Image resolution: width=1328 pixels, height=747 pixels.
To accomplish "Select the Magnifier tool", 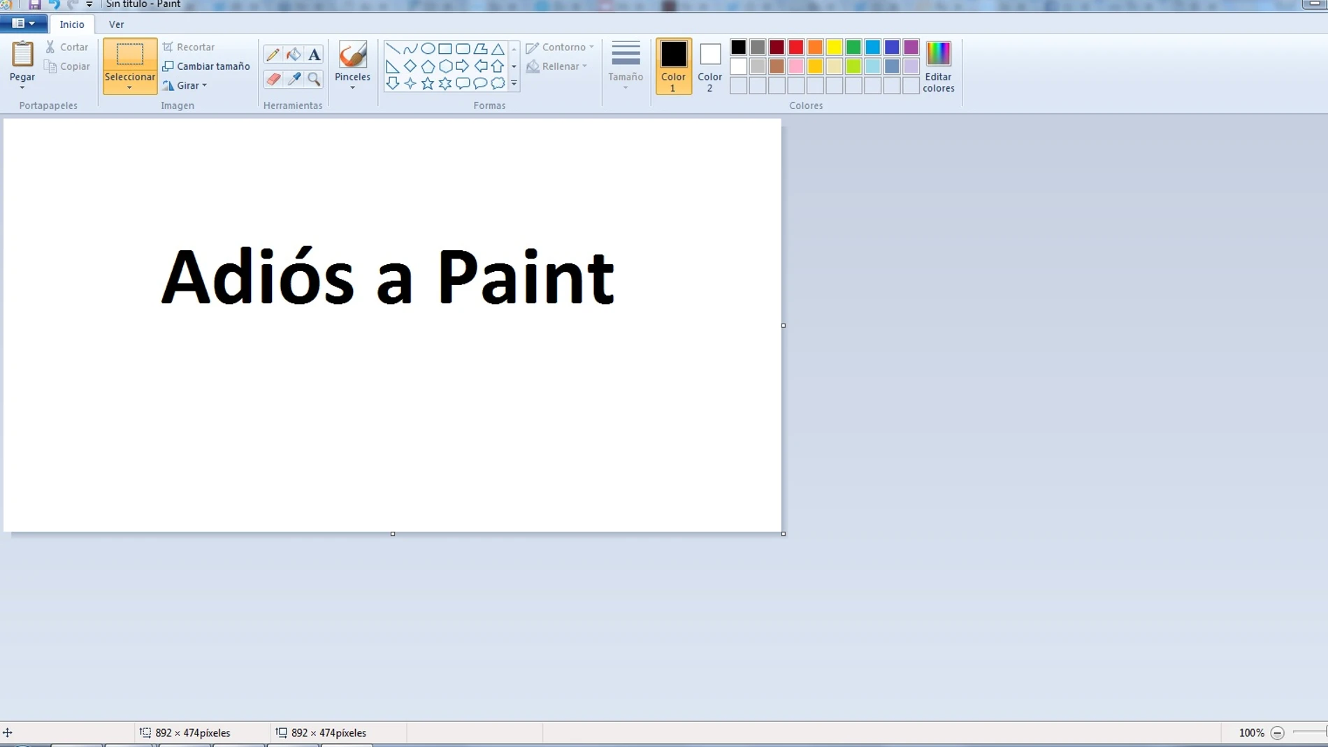I will pos(315,79).
